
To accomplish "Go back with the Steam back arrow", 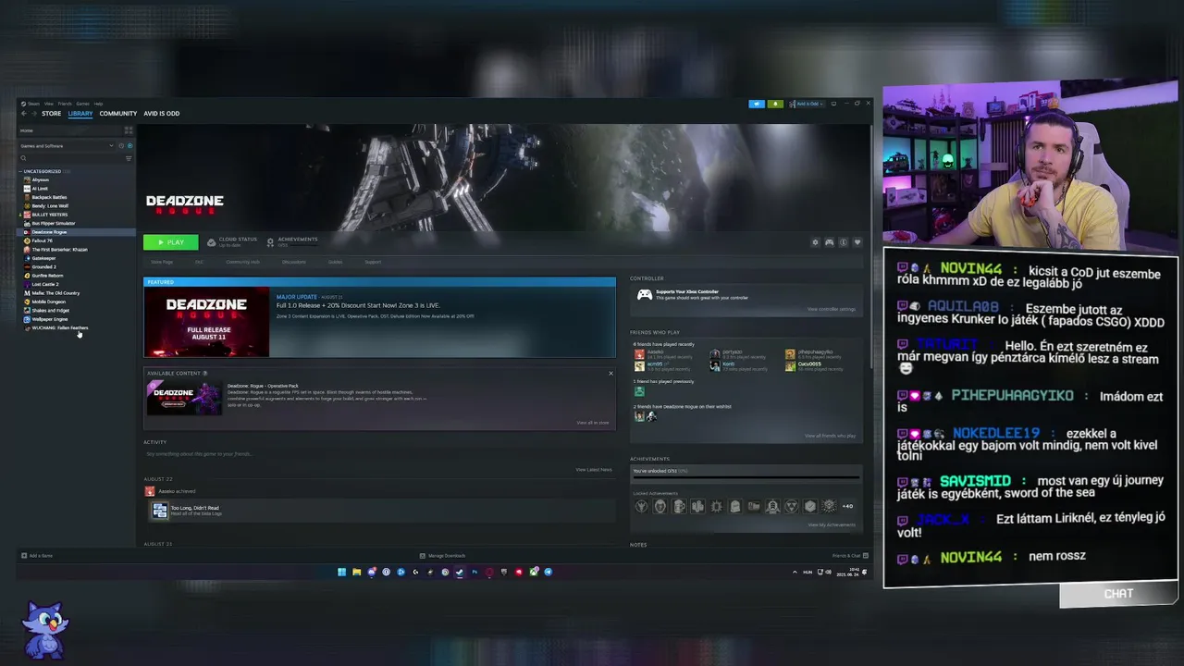I will click(24, 114).
